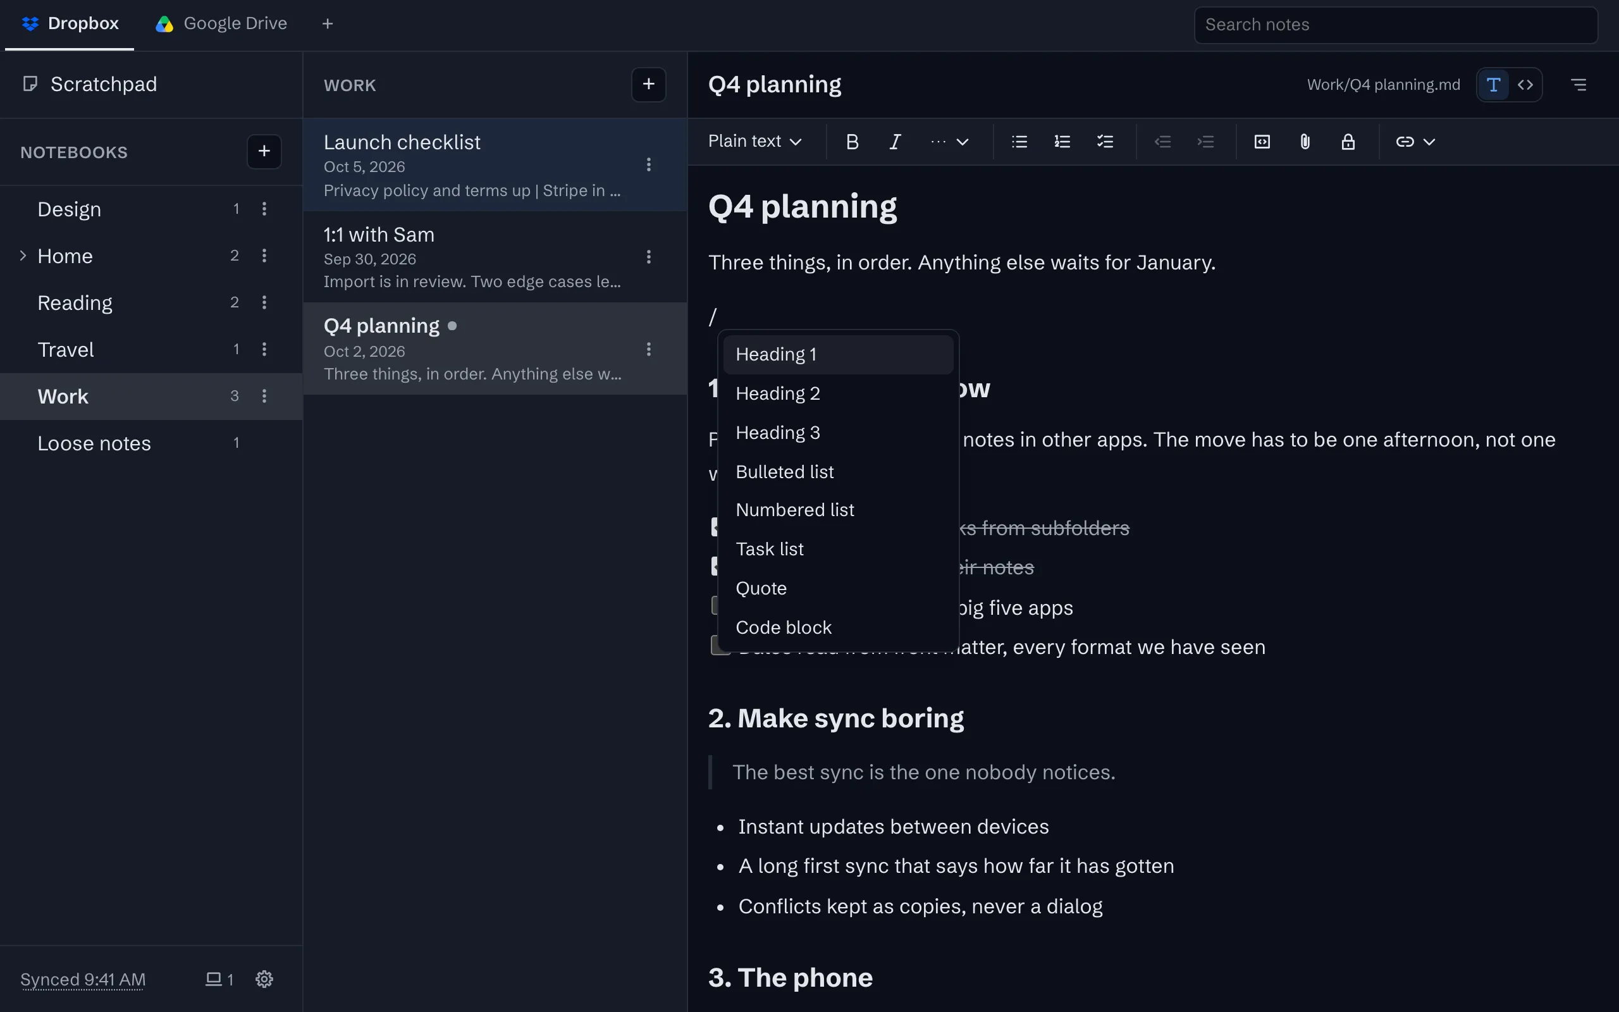Insert a code block via toolbar icon
1619x1012 pixels.
pyautogui.click(x=1262, y=142)
